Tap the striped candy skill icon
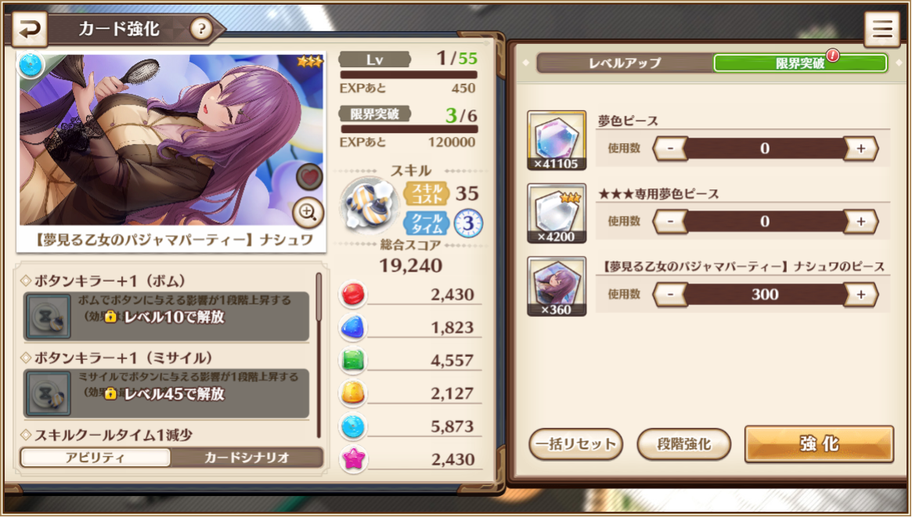 coord(369,206)
